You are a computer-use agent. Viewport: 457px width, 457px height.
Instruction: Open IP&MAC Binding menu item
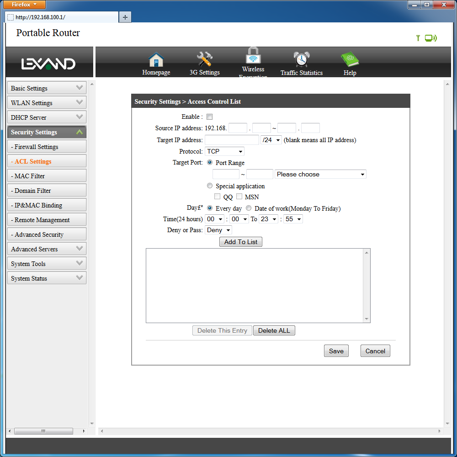47,205
